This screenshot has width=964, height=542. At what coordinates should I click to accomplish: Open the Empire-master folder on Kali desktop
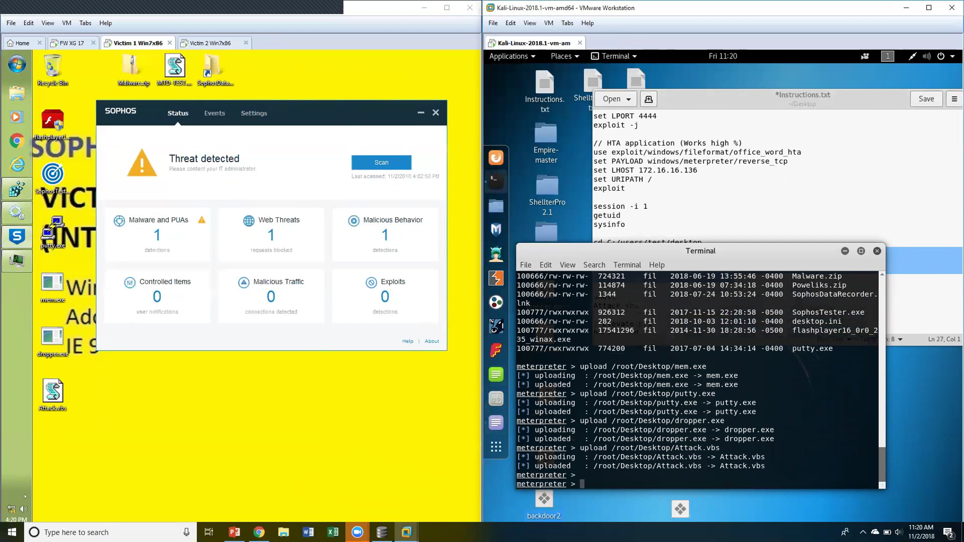coord(546,143)
